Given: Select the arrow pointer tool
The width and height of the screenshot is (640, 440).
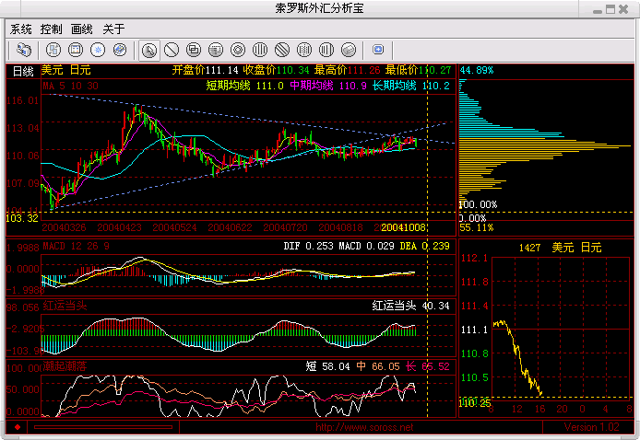Looking at the screenshot, I should click(x=149, y=51).
